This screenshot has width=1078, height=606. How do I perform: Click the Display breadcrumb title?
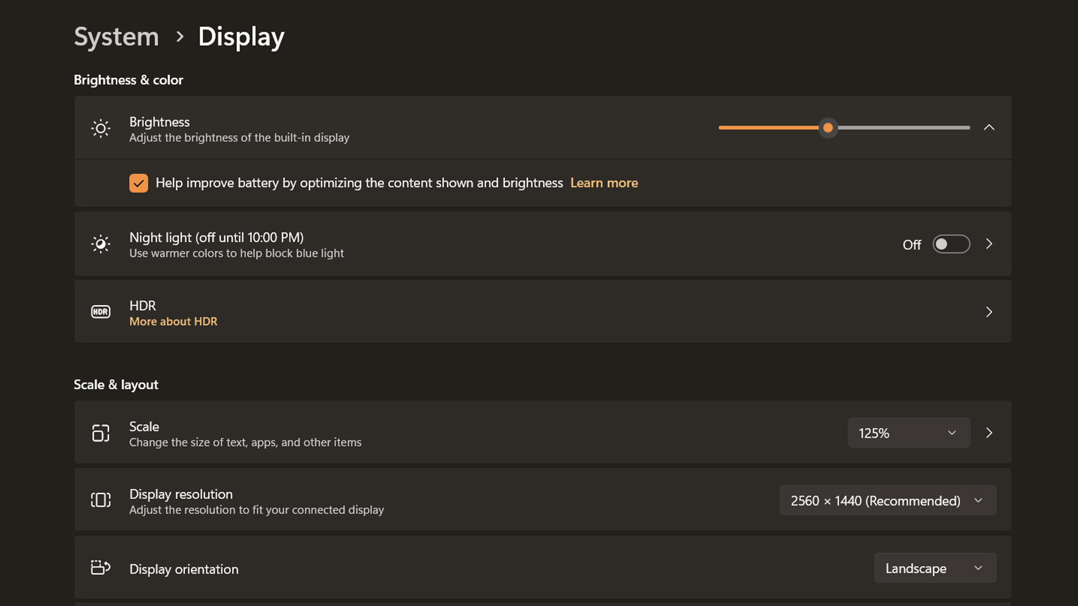(x=241, y=37)
